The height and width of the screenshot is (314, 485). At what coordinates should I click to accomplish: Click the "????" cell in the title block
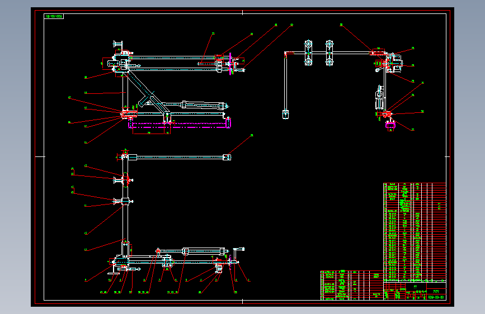click(x=436, y=292)
